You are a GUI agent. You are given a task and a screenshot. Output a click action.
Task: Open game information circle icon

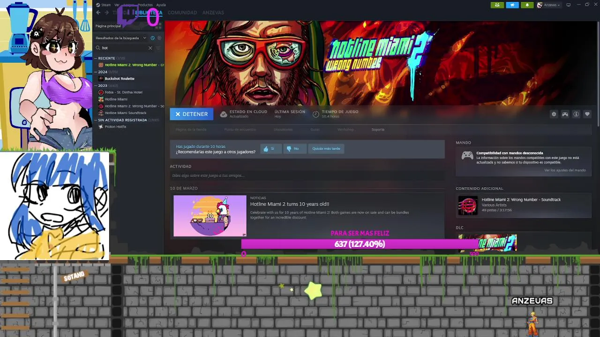576,114
